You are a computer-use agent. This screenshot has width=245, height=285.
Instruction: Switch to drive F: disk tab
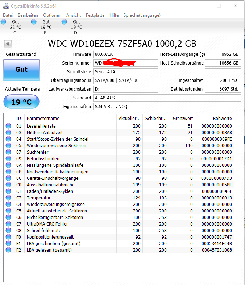click(46, 27)
